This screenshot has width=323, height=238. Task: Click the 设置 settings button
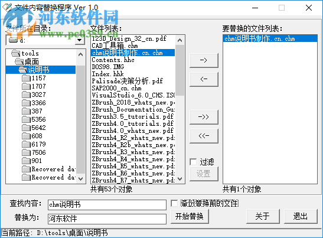pos(204,174)
